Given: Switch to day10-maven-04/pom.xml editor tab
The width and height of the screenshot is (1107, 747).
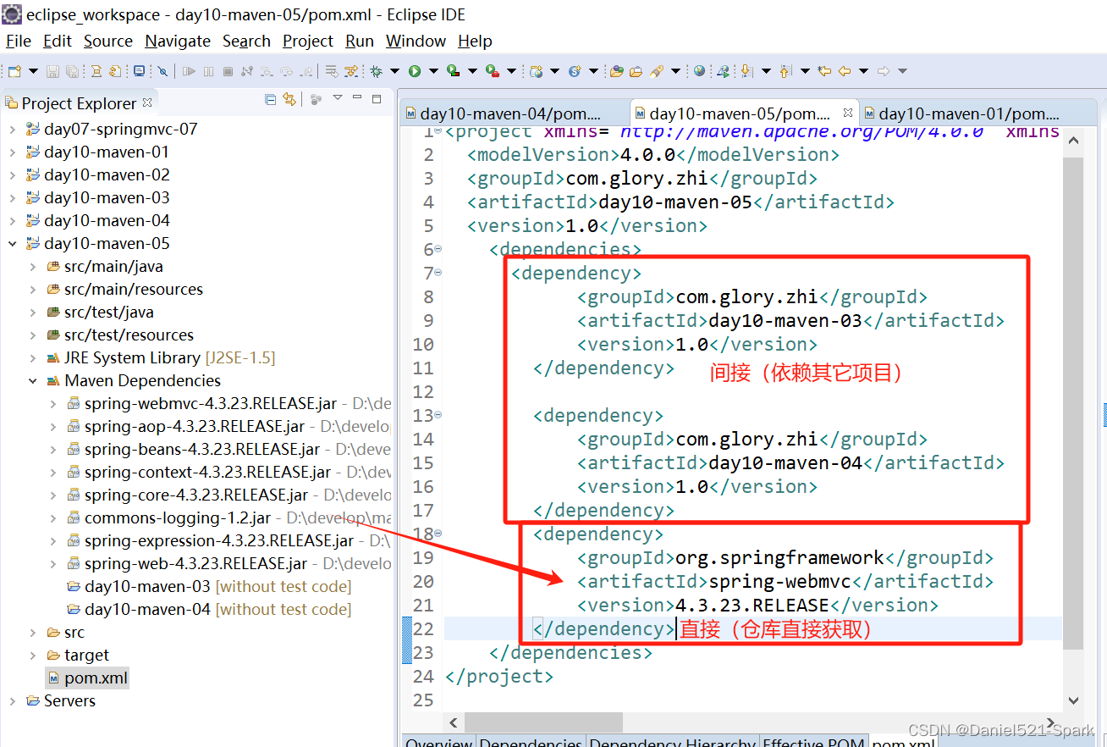Looking at the screenshot, I should [513, 113].
